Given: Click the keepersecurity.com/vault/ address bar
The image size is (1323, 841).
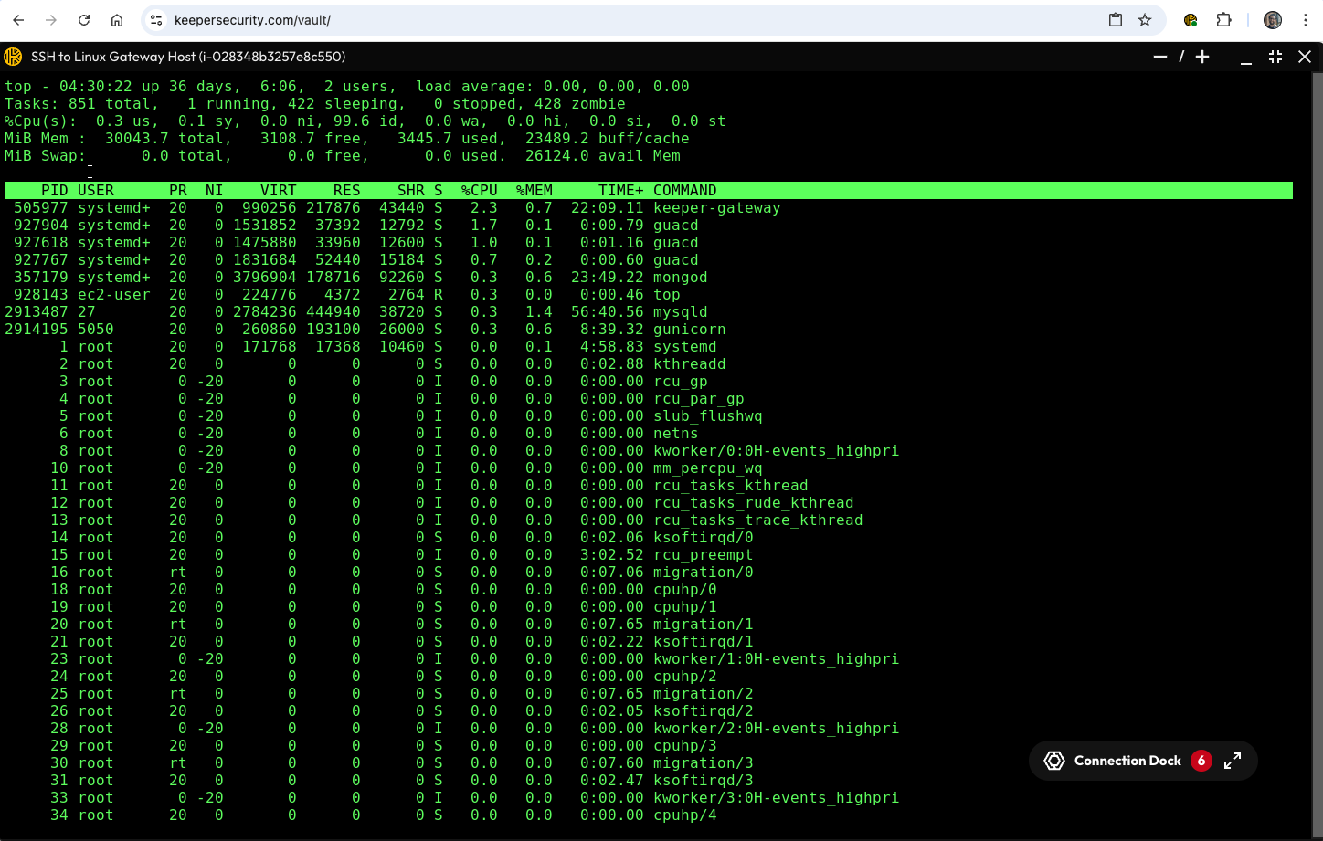Looking at the screenshot, I should 548,20.
